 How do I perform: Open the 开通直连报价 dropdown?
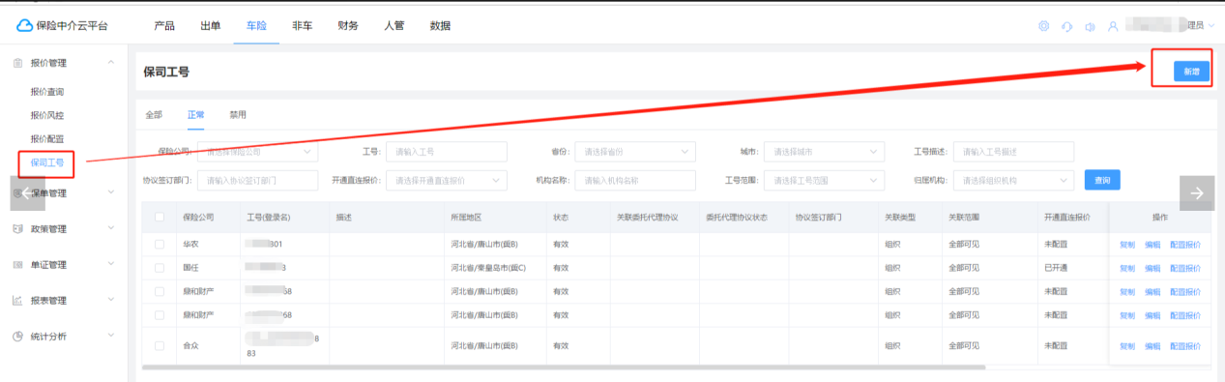pyautogui.click(x=447, y=180)
